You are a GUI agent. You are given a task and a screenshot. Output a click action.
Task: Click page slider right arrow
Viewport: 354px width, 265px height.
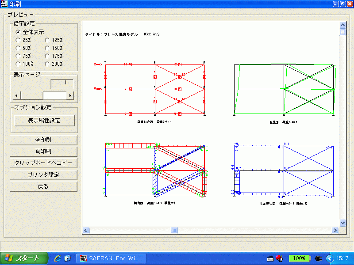70,95
